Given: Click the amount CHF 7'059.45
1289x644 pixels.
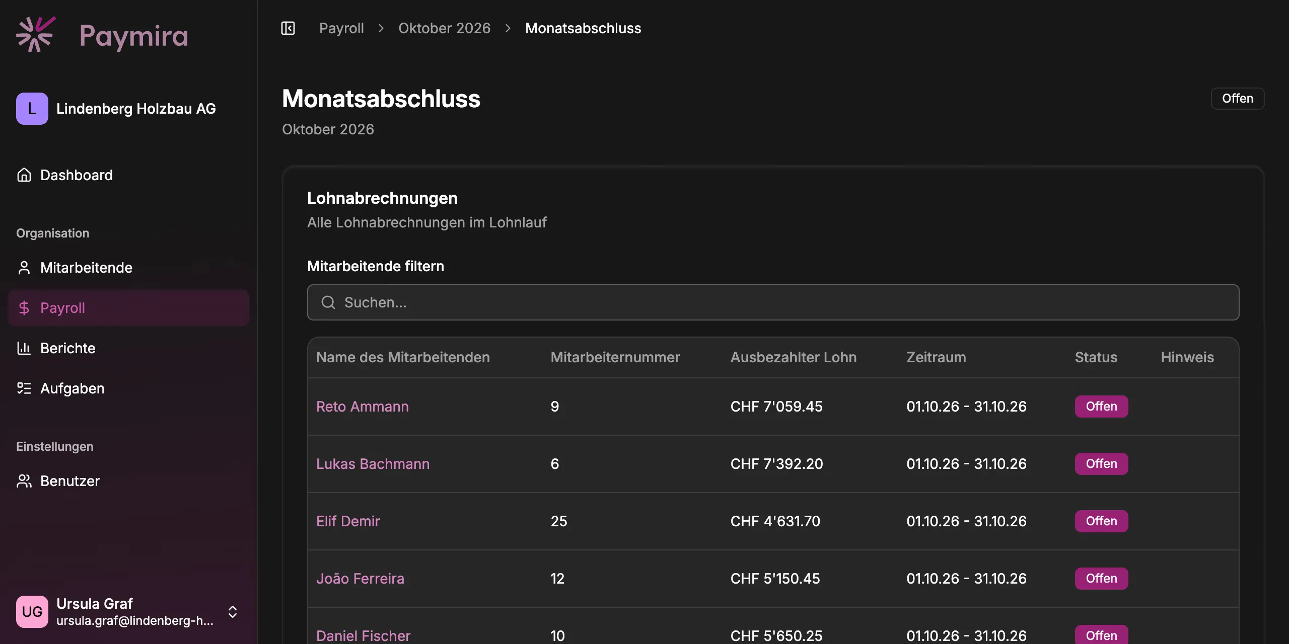Looking at the screenshot, I should click(776, 407).
